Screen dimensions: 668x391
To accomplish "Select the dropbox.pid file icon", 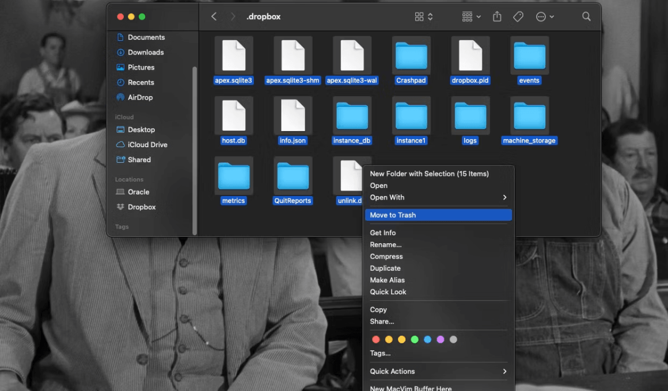I will pos(470,56).
